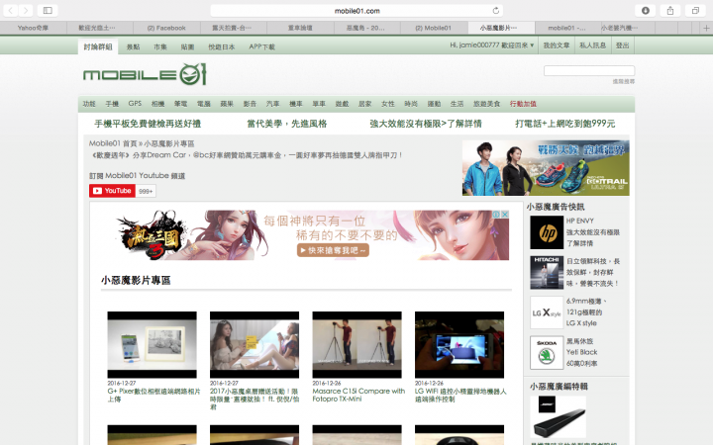The image size is (713, 445).
Task: Click the Masarce C15i Compare title link
Action: [358, 395]
